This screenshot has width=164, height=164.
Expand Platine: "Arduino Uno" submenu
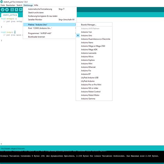[x=50, y=25]
